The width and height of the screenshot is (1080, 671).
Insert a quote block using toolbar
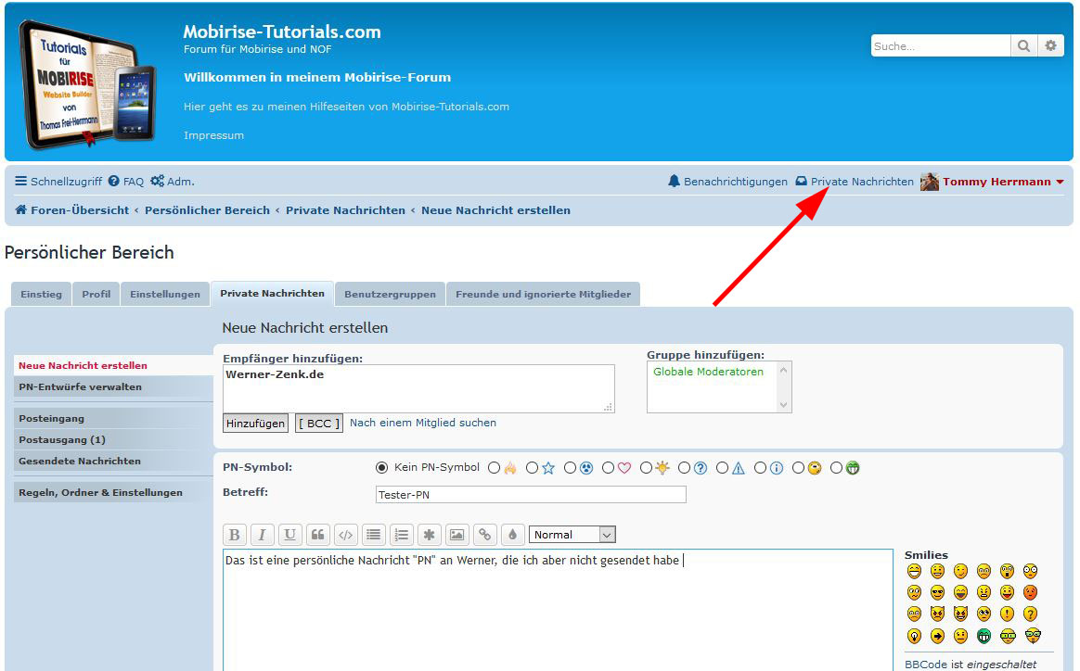[x=318, y=535]
